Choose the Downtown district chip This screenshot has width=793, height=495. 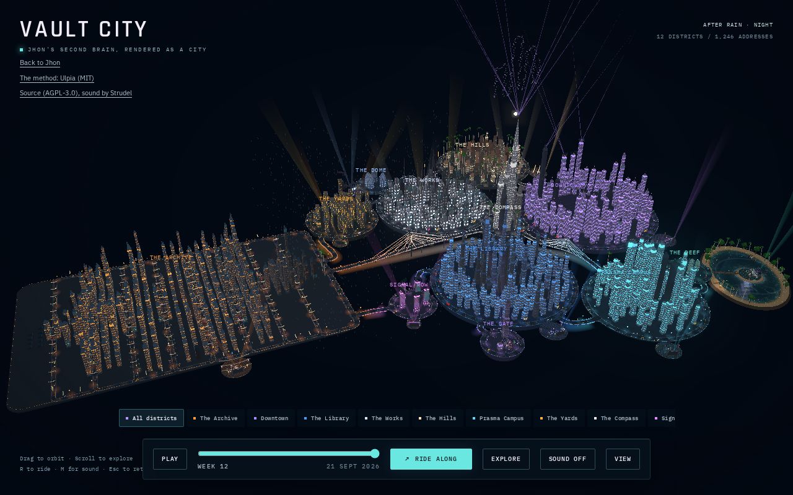click(271, 418)
